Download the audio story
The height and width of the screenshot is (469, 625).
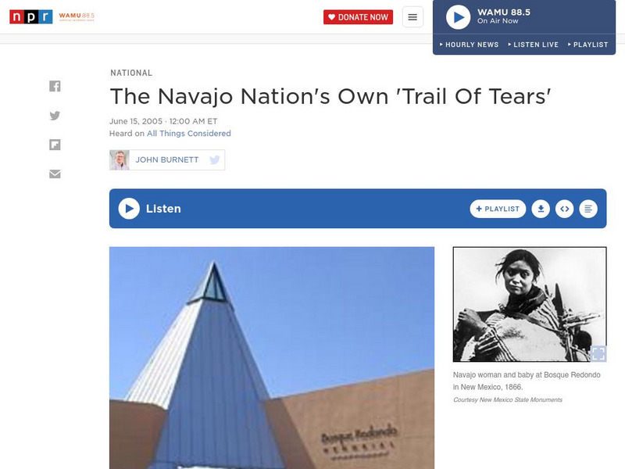tap(541, 209)
